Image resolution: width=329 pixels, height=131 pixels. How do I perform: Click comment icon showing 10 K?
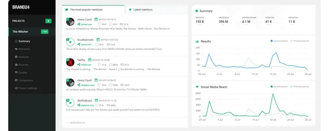[x=111, y=24]
